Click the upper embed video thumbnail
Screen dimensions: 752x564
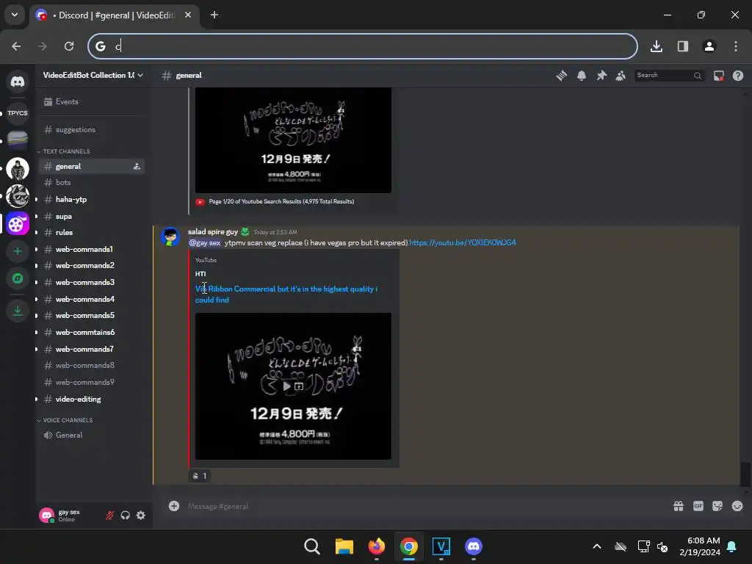[x=293, y=140]
